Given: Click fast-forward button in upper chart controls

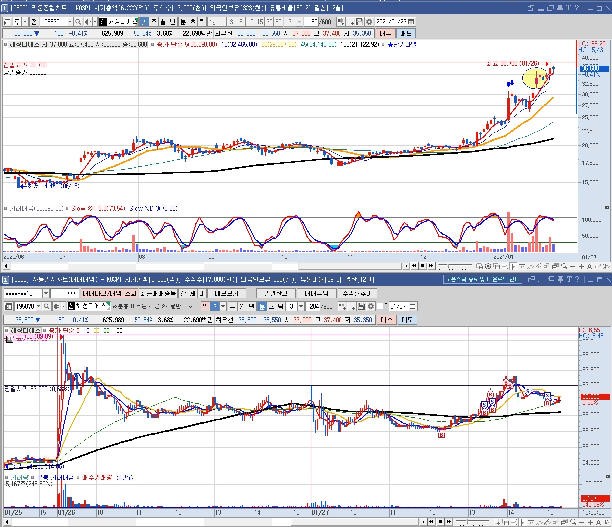Looking at the screenshot, I should pos(431,266).
